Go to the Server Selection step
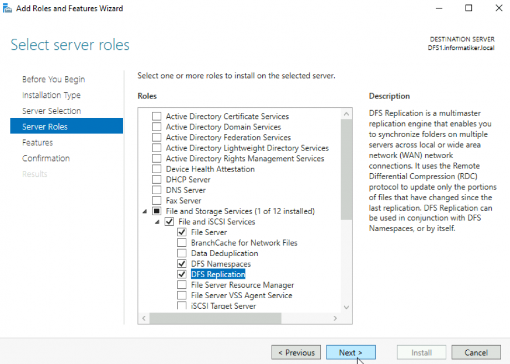 51,111
